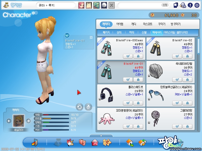This screenshot has width=202, height=151.
Task: Open the 아이템 main tab
Action: [120, 24]
